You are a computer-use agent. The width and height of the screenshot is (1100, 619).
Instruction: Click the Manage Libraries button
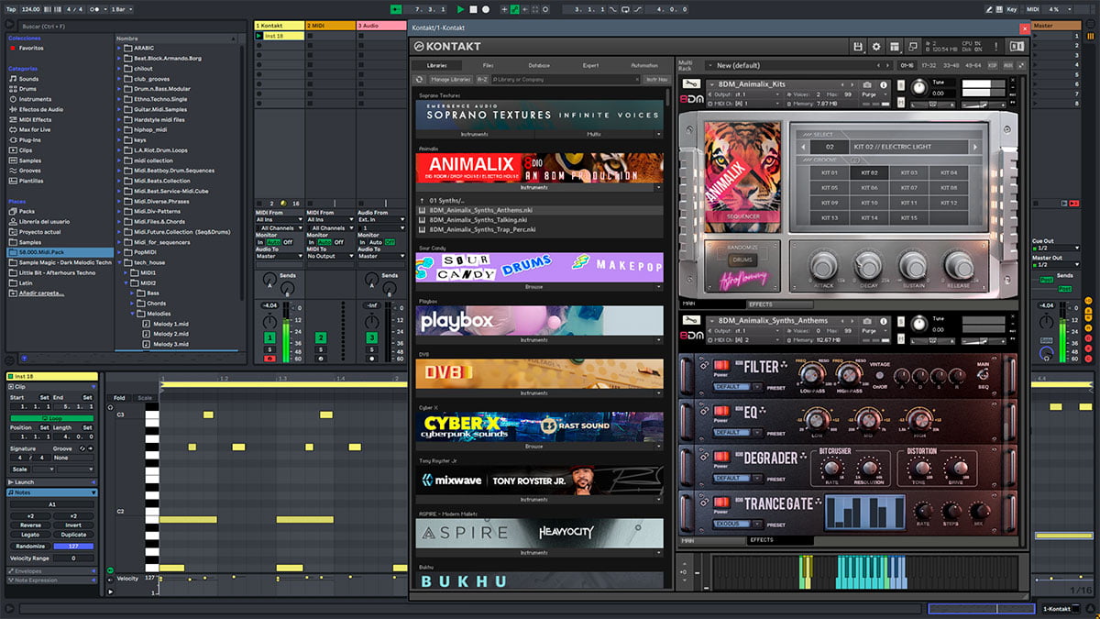click(x=450, y=80)
